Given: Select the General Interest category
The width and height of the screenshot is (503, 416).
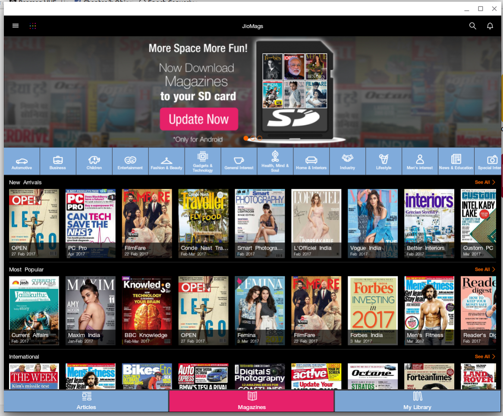Looking at the screenshot, I should [239, 161].
